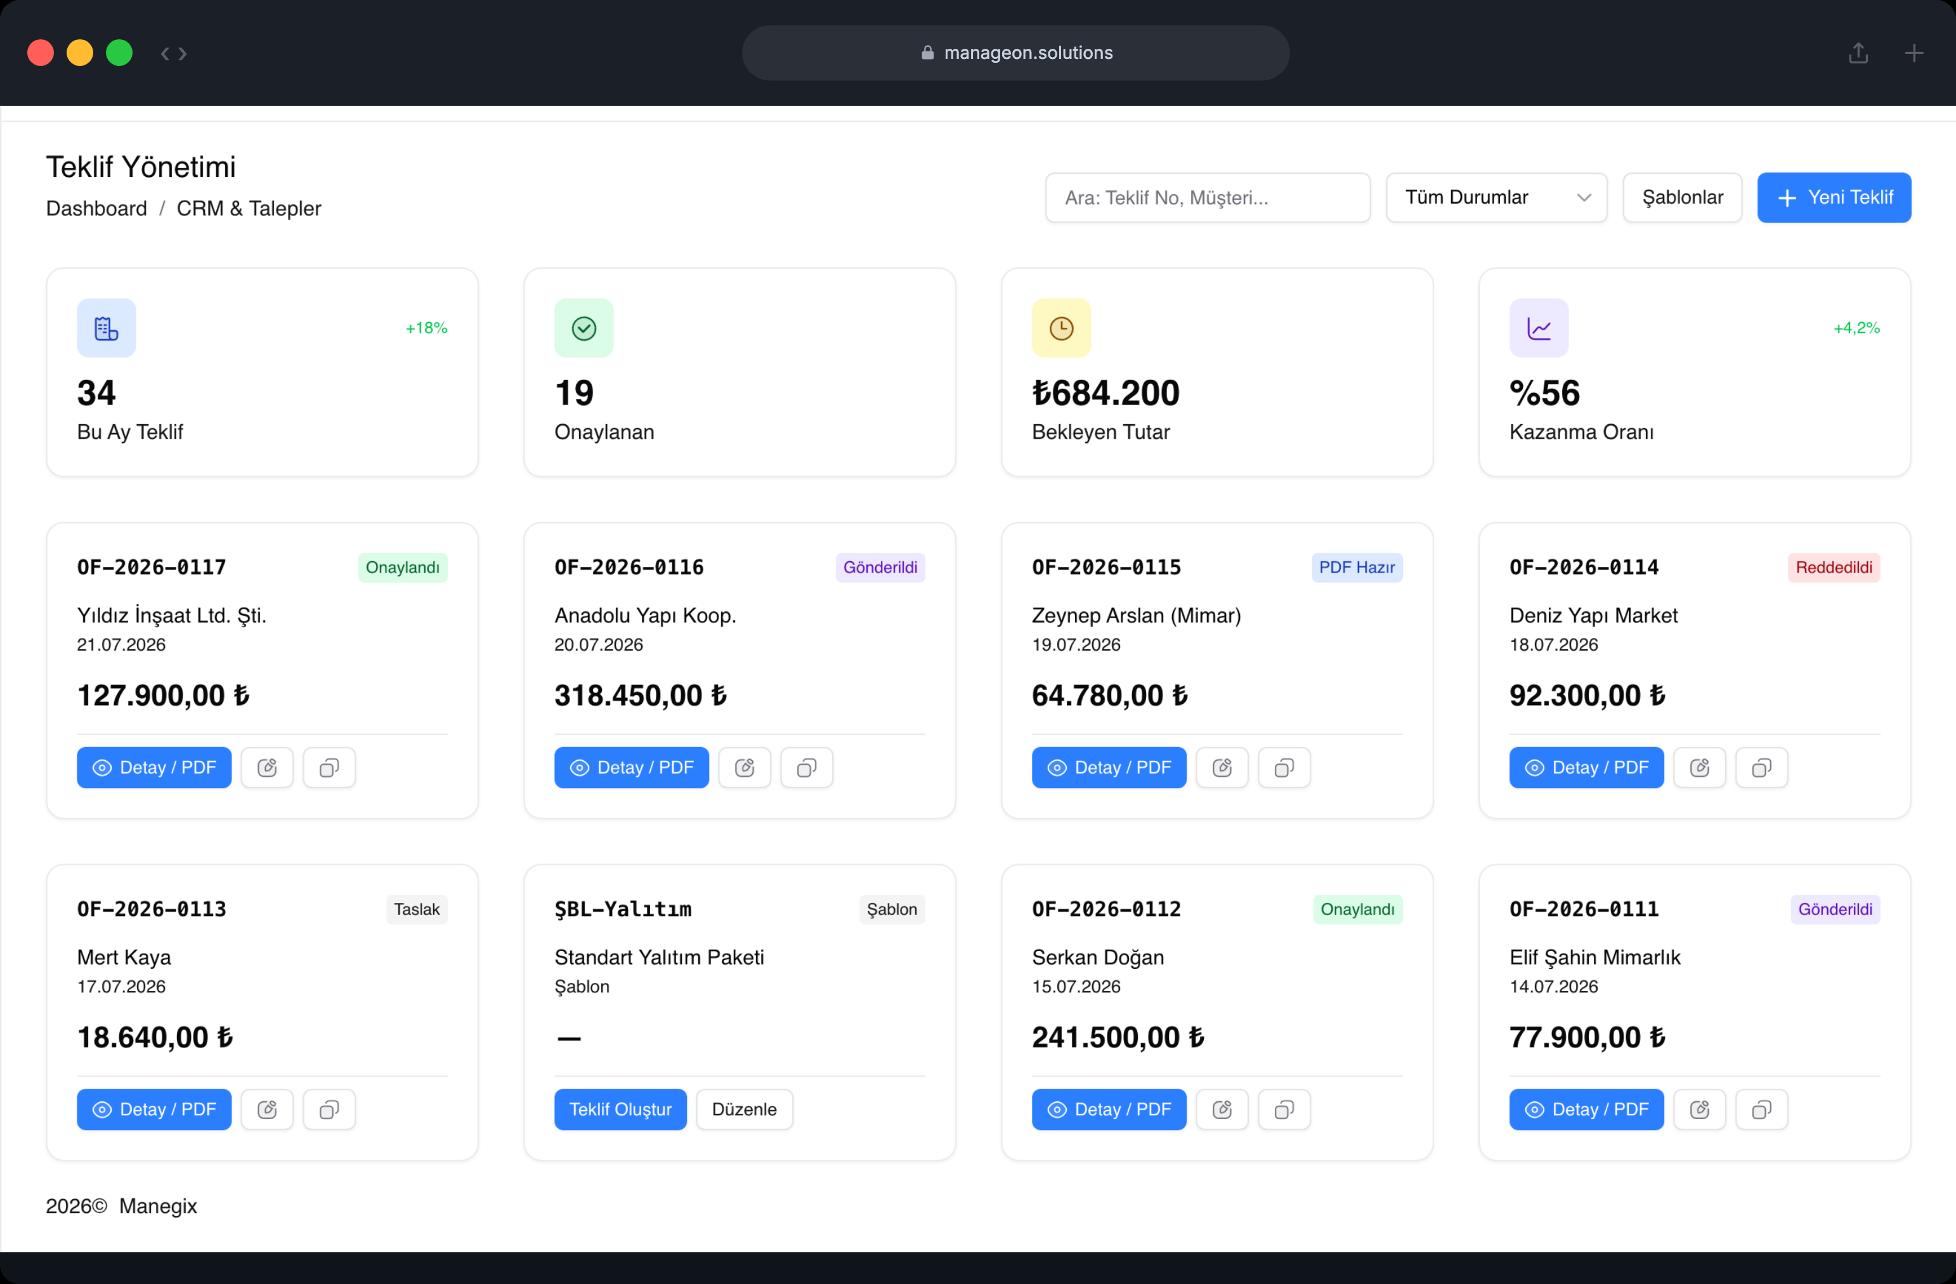Image resolution: width=1956 pixels, height=1284 pixels.
Task: Click the +18% growth indicator
Action: tap(426, 328)
